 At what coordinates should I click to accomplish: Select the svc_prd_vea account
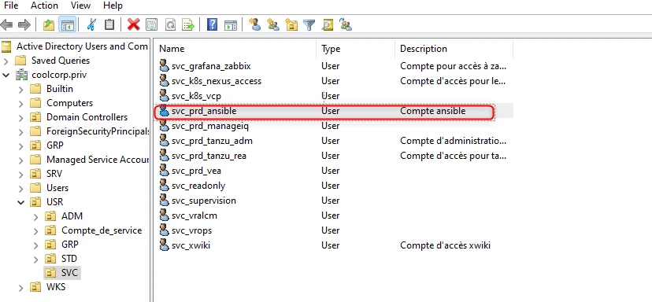(x=196, y=171)
